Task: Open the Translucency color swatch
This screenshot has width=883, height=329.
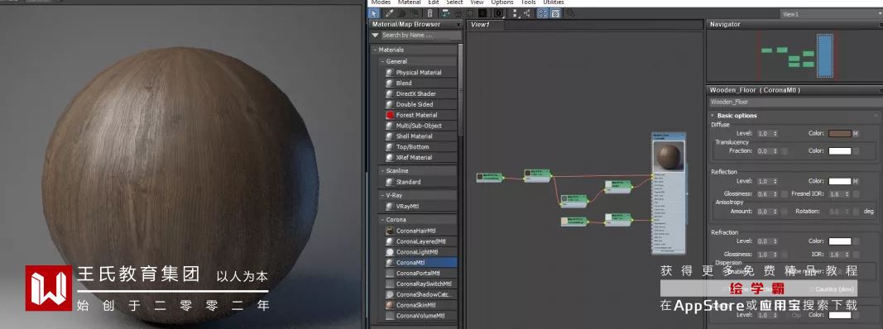Action: 840,151
